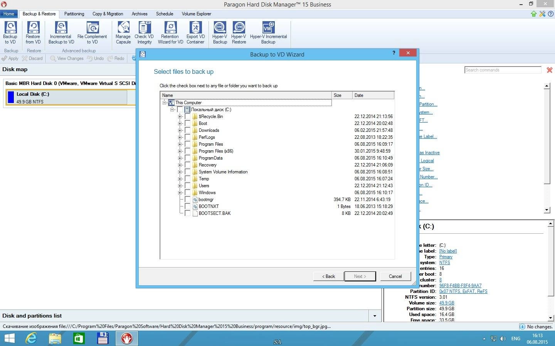Open Export VD Container
Screen dimensions: 555x346
[195, 33]
